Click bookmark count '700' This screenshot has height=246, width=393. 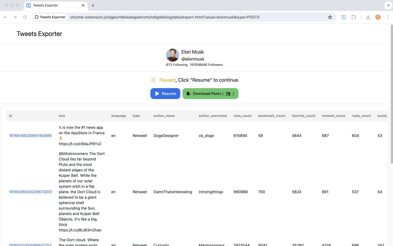[x=262, y=192]
